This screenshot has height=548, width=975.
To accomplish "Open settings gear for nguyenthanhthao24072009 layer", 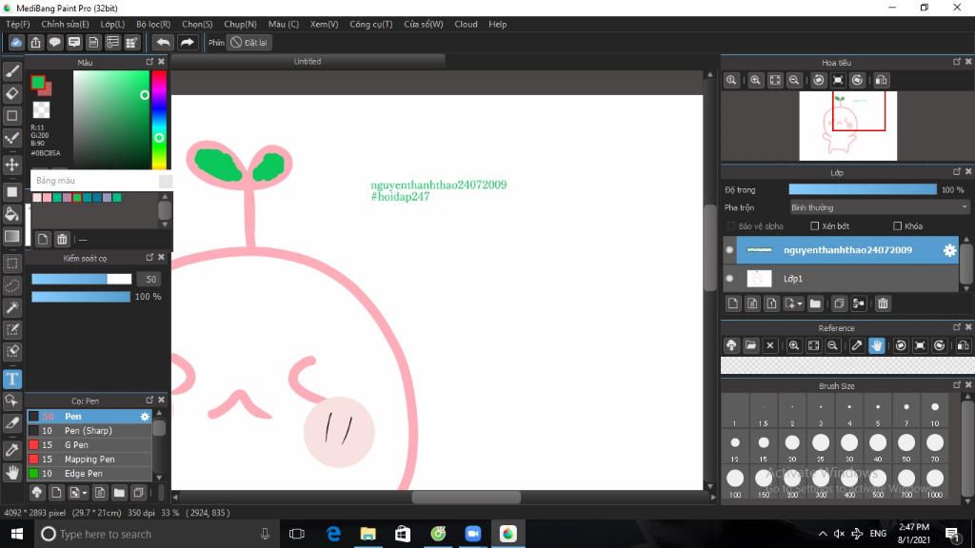I will (x=949, y=250).
